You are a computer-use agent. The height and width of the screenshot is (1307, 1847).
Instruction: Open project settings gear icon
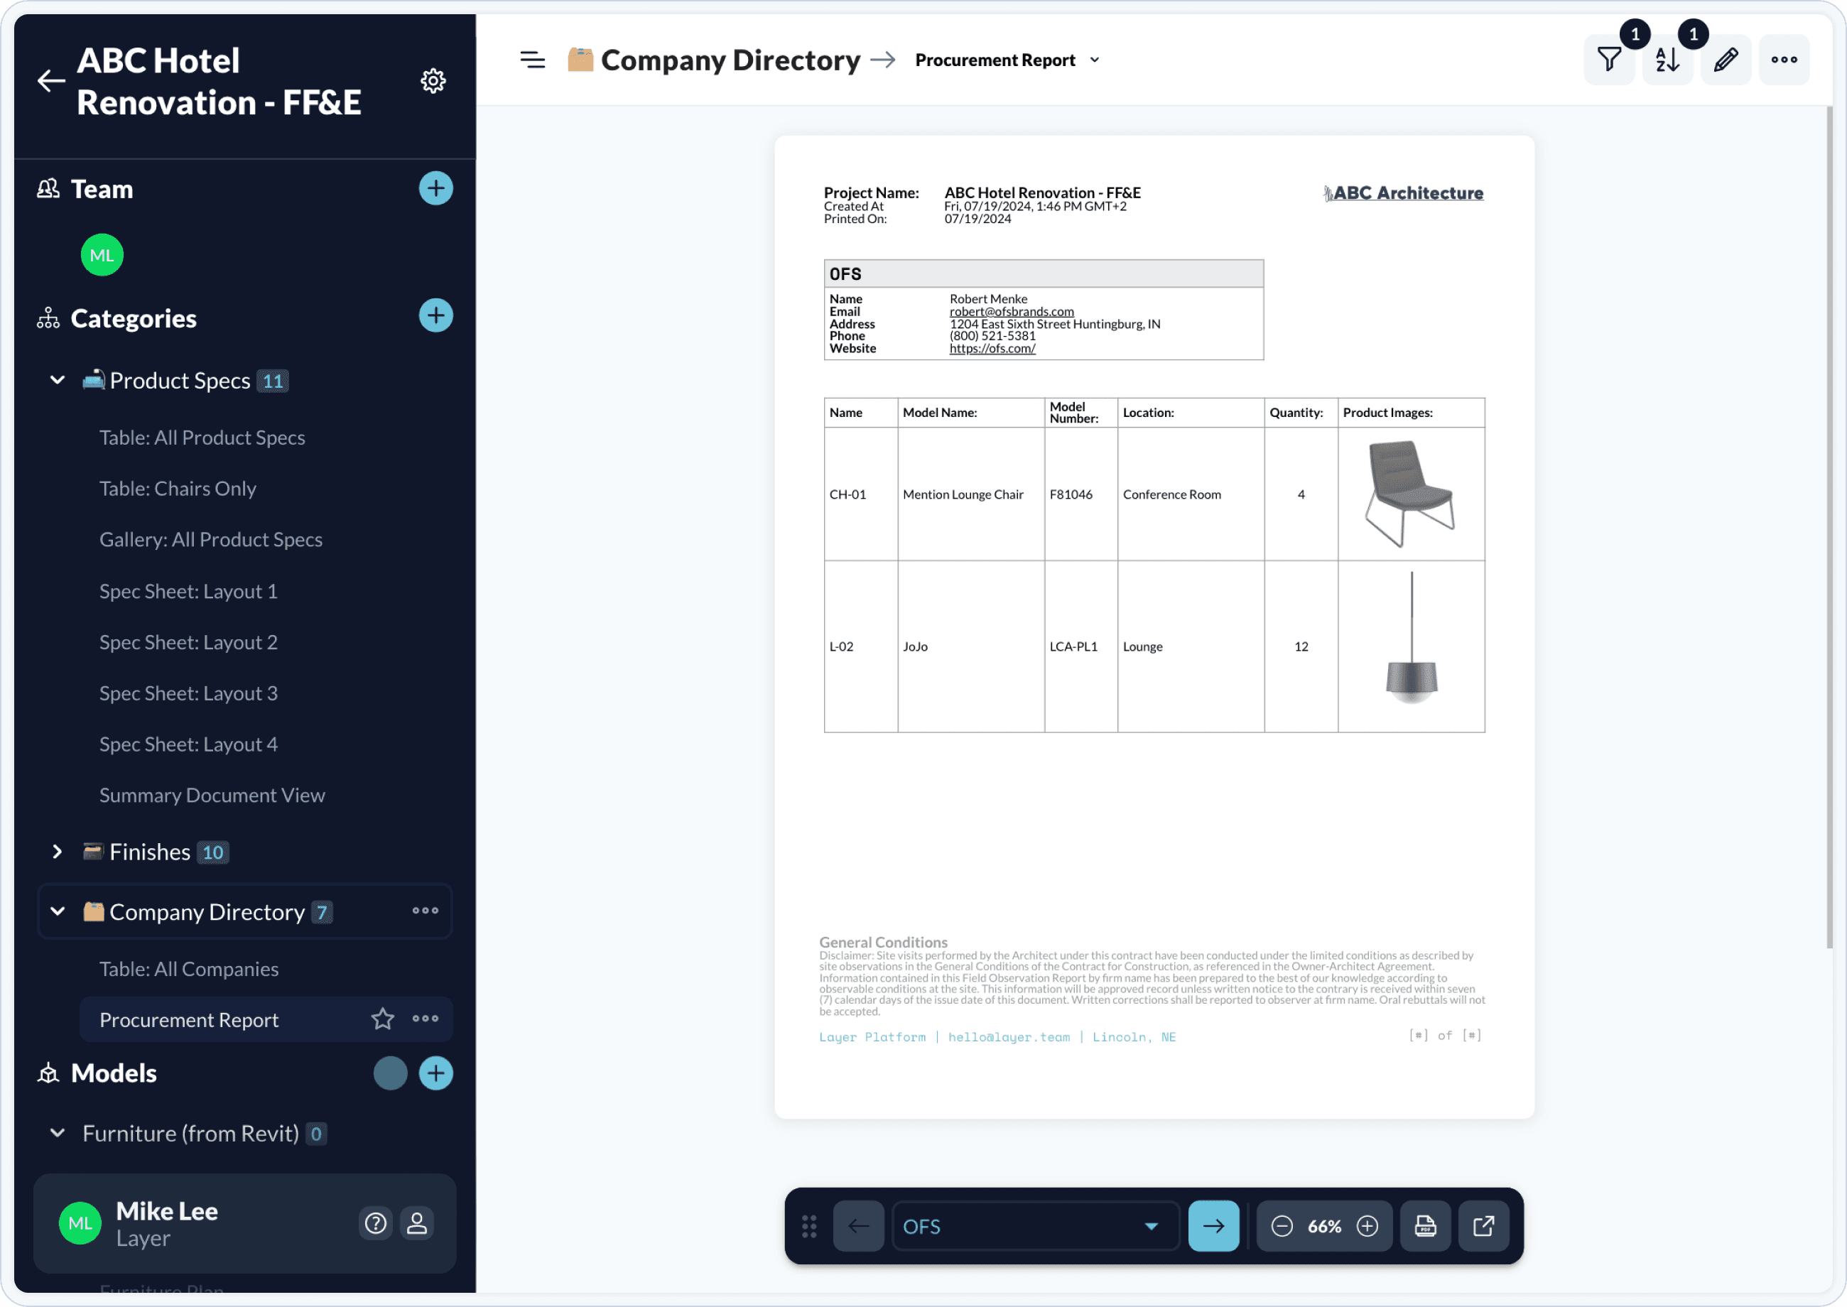point(433,80)
